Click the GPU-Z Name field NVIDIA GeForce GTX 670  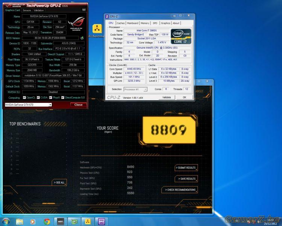(44, 17)
